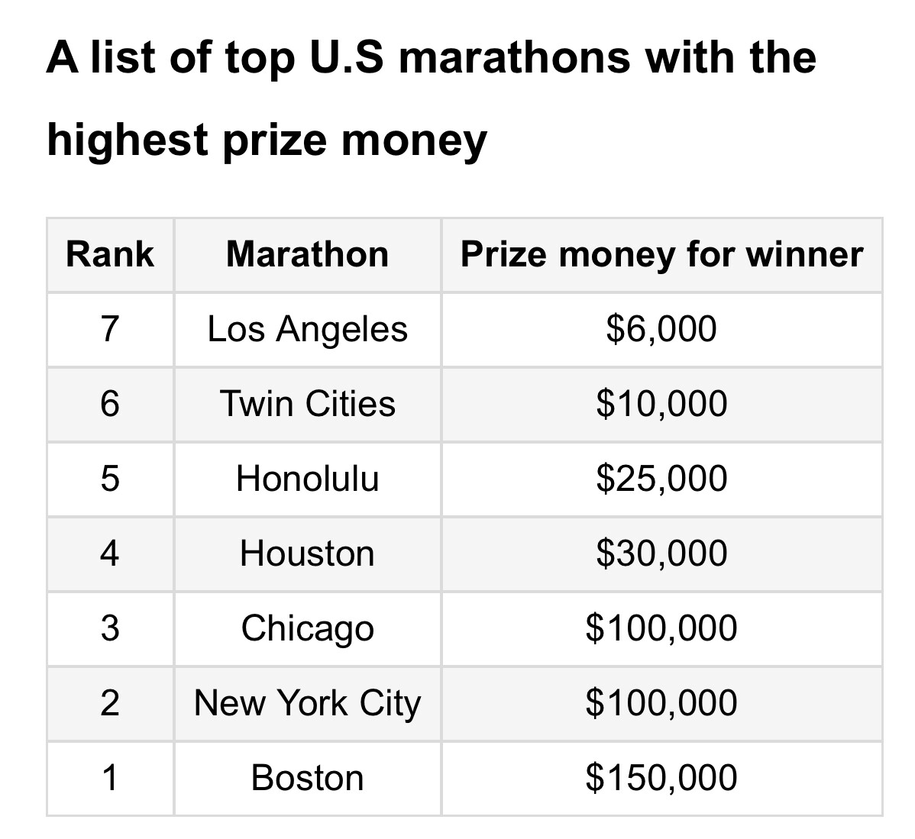This screenshot has height=839, width=915.
Task: Click the Prize money for winner header
Action: [x=661, y=254]
